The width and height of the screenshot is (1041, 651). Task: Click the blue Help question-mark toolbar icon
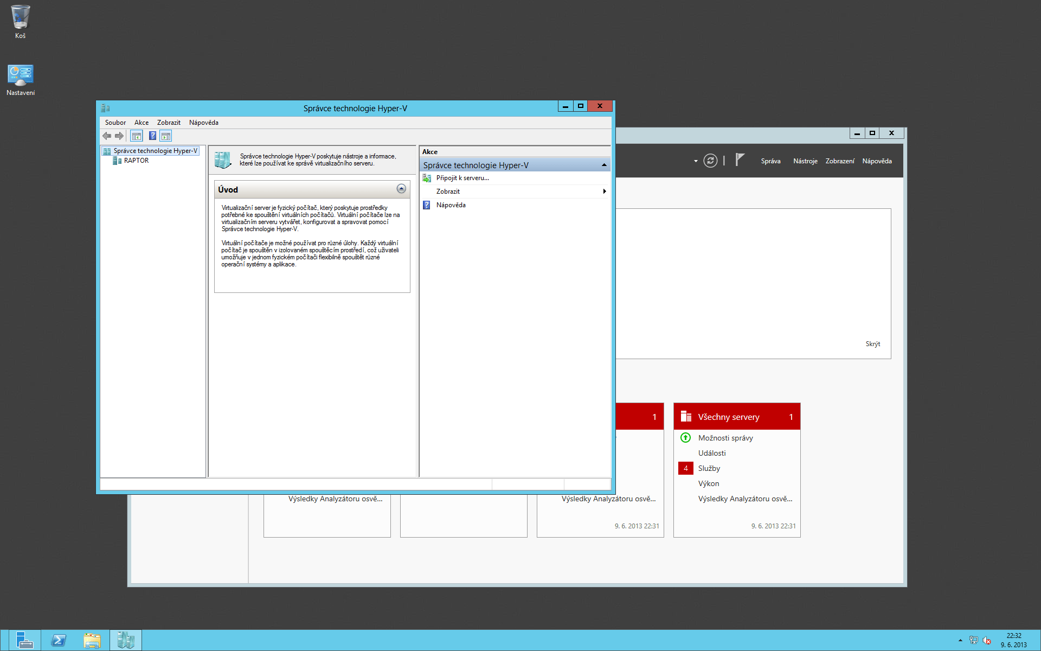[x=152, y=136]
